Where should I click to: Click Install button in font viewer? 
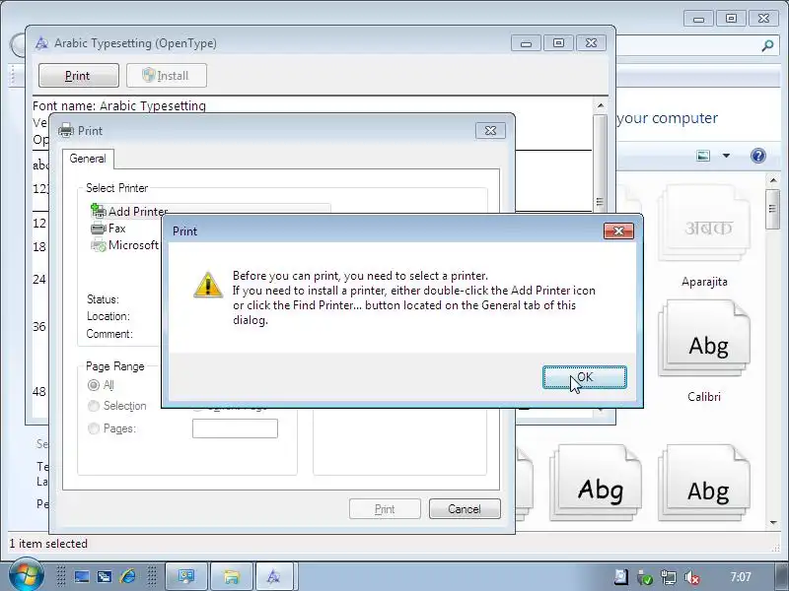coord(166,76)
